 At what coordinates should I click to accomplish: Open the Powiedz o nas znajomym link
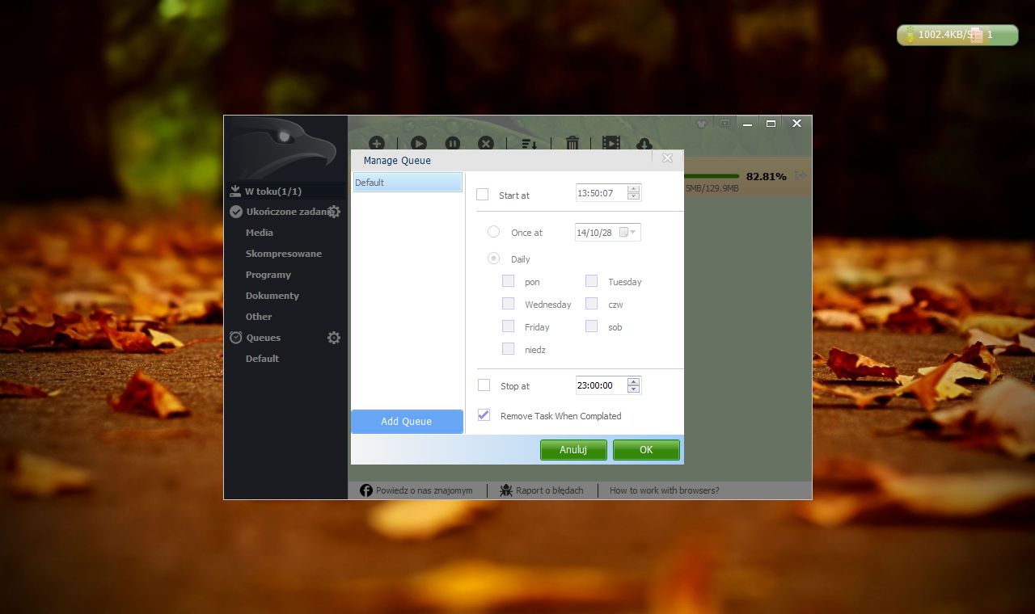coord(425,490)
